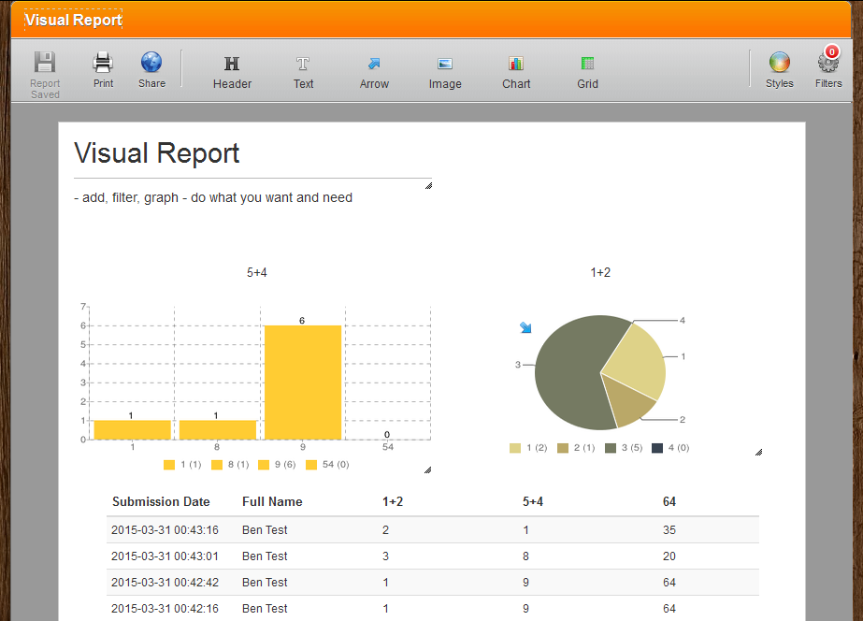Click the Submission Date column header

click(161, 502)
